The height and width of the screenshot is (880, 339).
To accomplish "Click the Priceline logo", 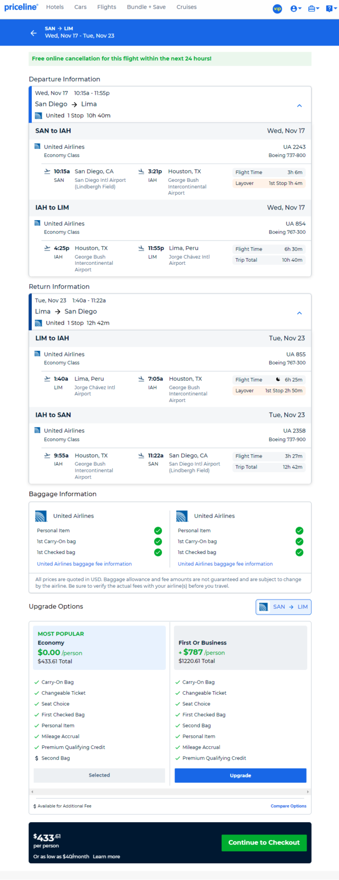I will pos(21,7).
